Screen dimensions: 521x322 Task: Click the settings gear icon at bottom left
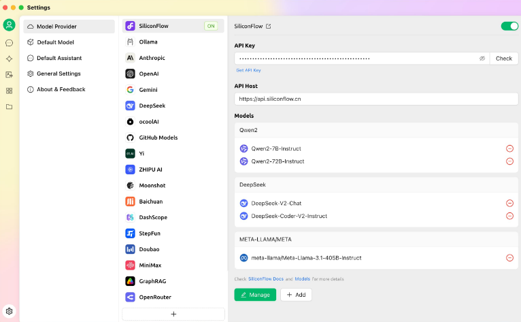pos(9,311)
